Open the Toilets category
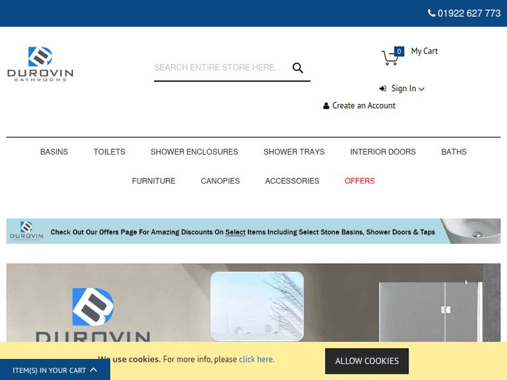 tap(110, 152)
